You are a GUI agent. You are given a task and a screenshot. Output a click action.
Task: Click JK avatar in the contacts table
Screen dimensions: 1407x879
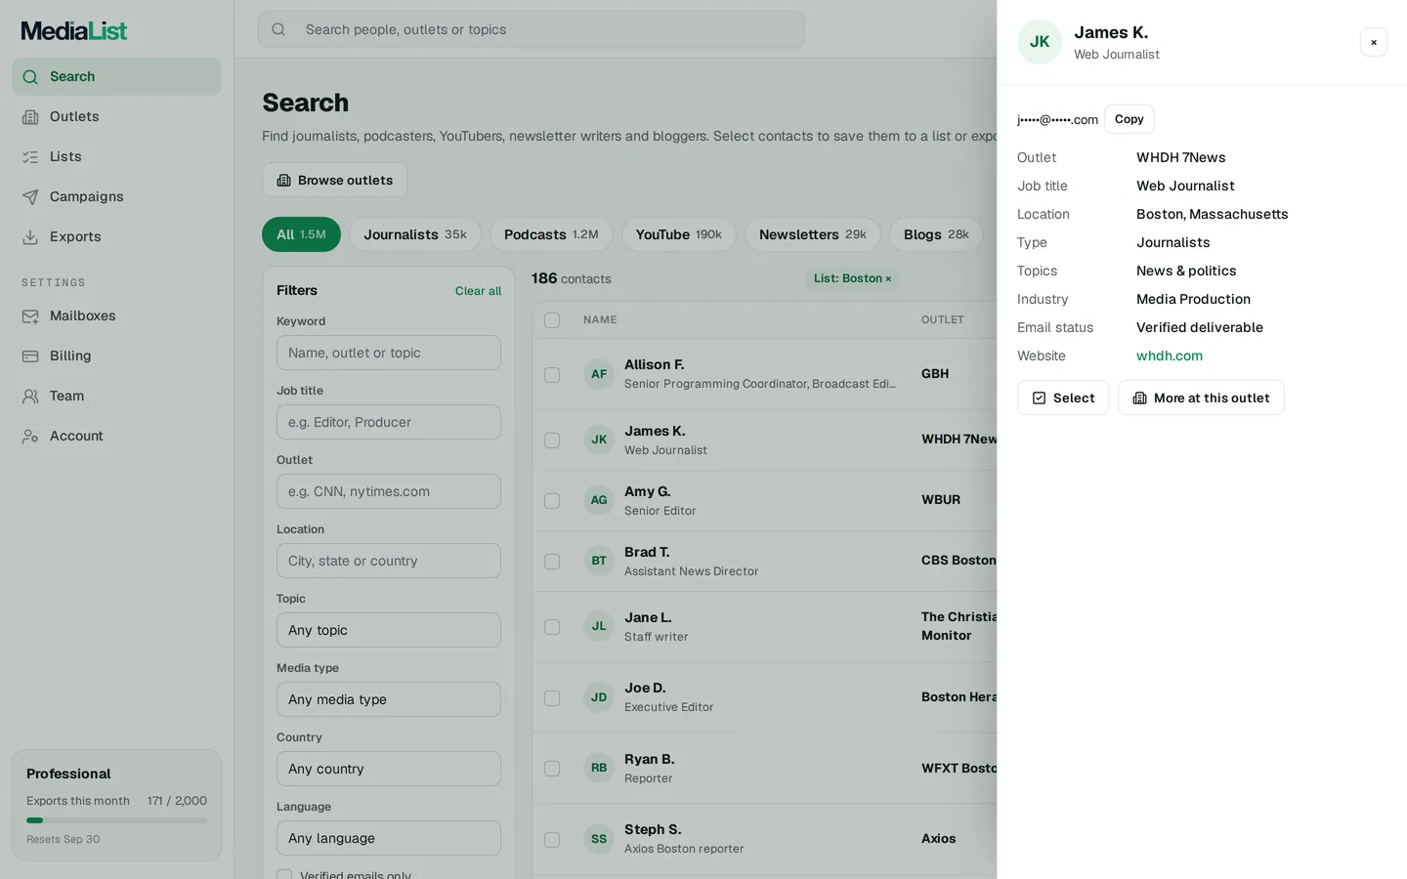coord(599,439)
